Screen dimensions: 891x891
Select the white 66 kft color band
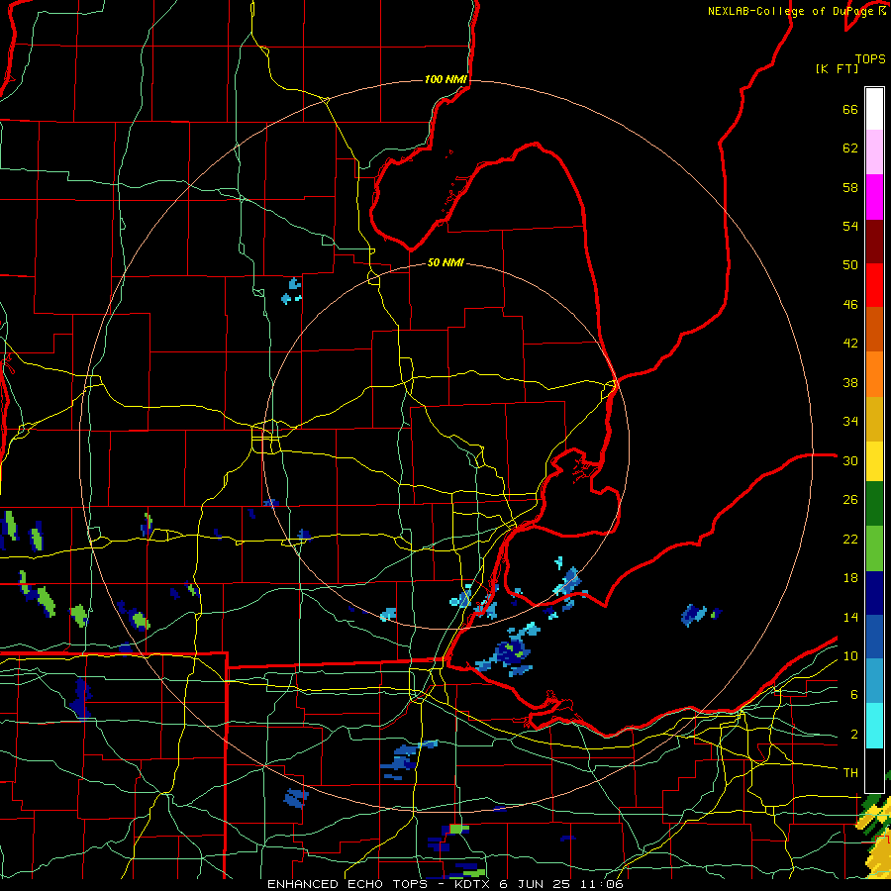tap(874, 109)
